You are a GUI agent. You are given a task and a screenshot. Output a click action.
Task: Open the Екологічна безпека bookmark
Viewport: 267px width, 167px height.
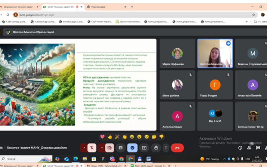click(x=128, y=22)
